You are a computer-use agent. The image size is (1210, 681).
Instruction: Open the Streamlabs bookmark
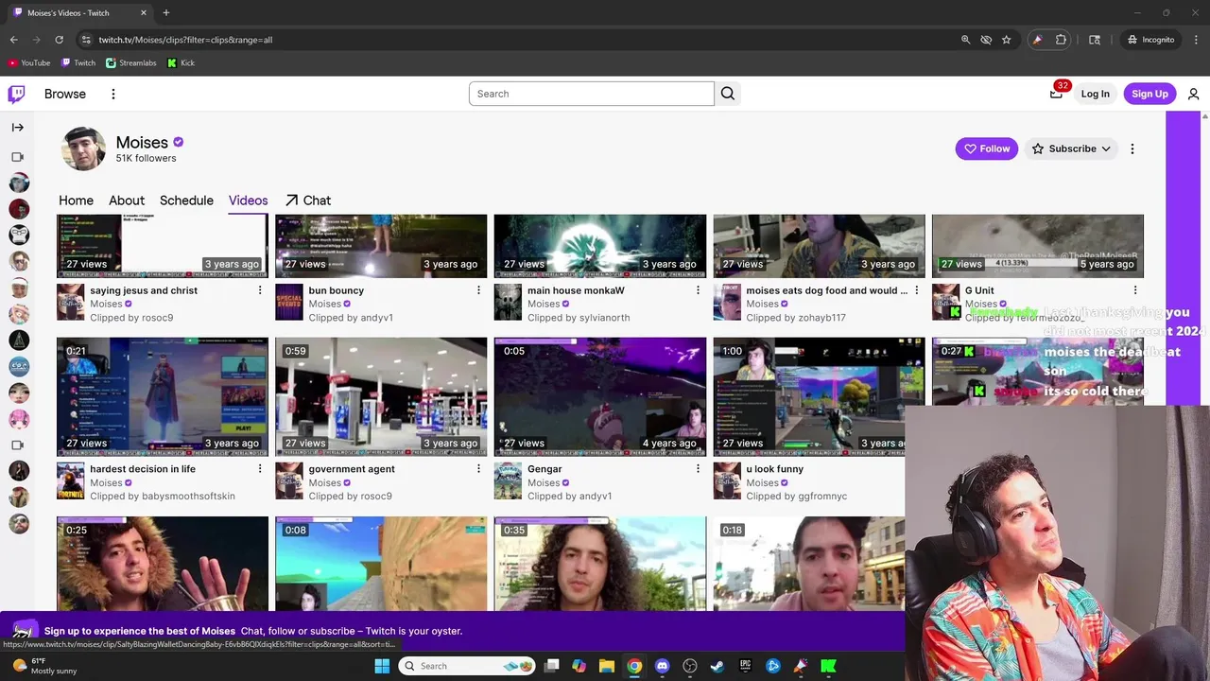click(x=130, y=62)
